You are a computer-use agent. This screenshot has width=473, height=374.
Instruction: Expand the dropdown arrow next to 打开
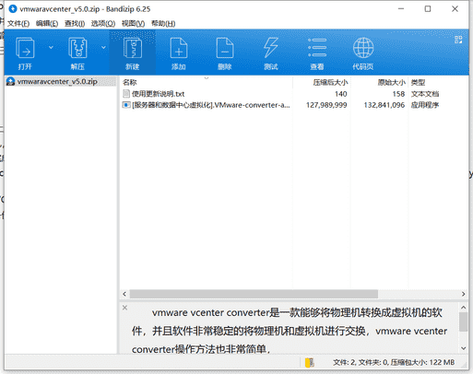(x=51, y=48)
